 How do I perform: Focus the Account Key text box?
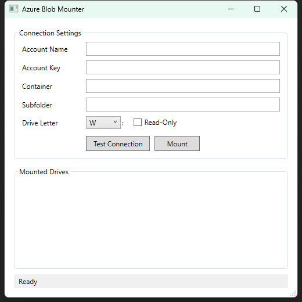point(183,67)
